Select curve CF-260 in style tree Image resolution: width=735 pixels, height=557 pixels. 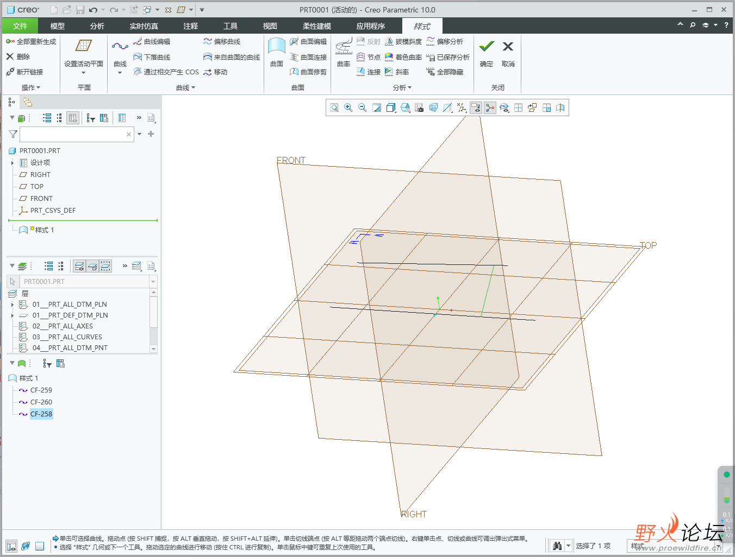[x=41, y=402]
